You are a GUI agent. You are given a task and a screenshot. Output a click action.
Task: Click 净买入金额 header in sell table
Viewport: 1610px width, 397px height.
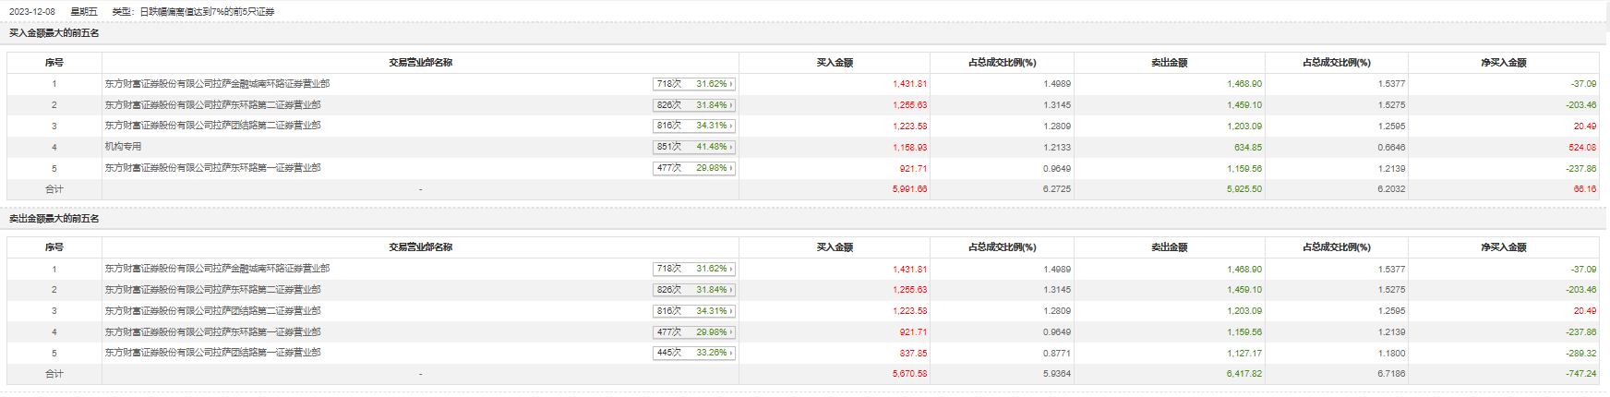1503,247
